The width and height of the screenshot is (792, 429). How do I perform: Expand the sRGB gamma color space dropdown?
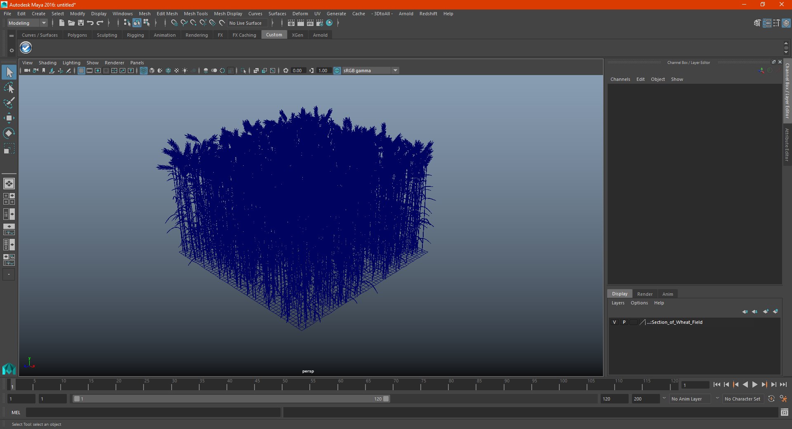(395, 71)
